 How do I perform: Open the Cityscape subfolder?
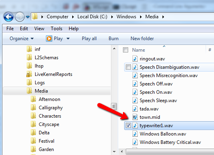coord(49,124)
